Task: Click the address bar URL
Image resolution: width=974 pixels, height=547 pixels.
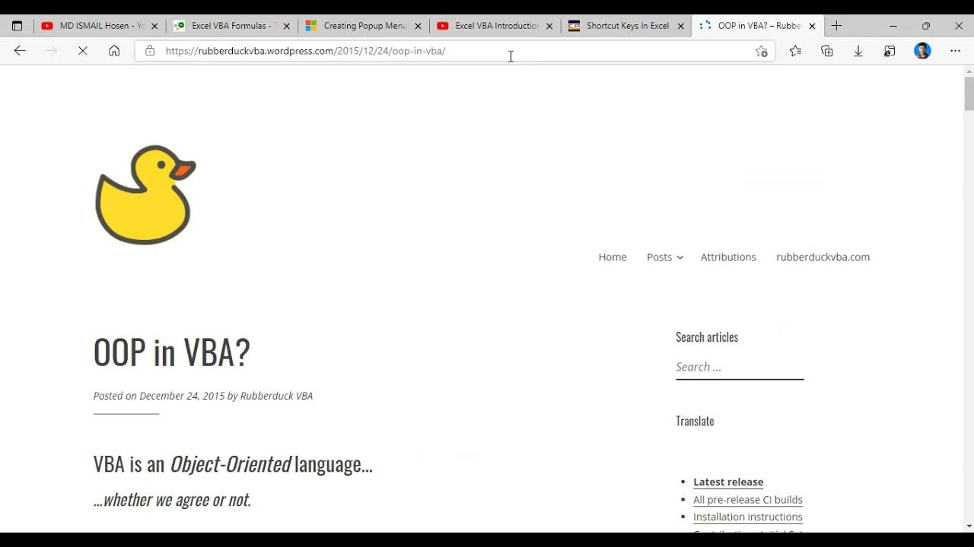Action: click(305, 51)
